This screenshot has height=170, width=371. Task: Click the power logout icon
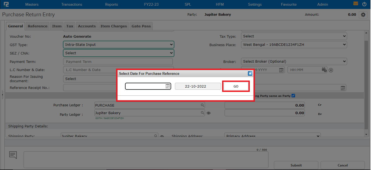point(364,4)
